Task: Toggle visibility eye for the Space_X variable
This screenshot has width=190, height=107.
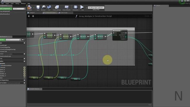Action: (x=24, y=70)
